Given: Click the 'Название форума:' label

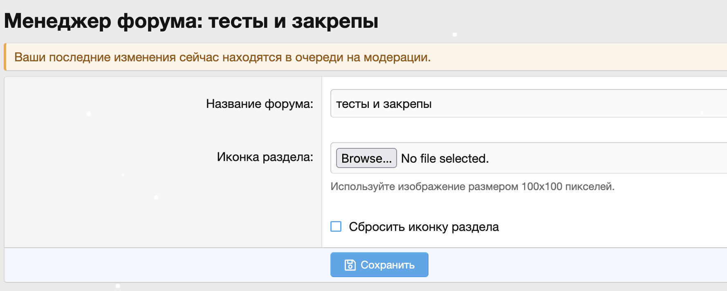Looking at the screenshot, I should tap(259, 104).
